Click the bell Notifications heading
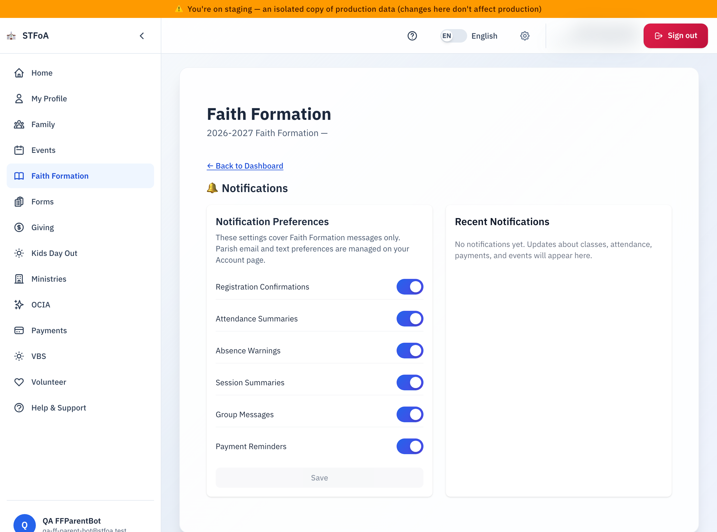This screenshot has height=532, width=717. point(247,188)
